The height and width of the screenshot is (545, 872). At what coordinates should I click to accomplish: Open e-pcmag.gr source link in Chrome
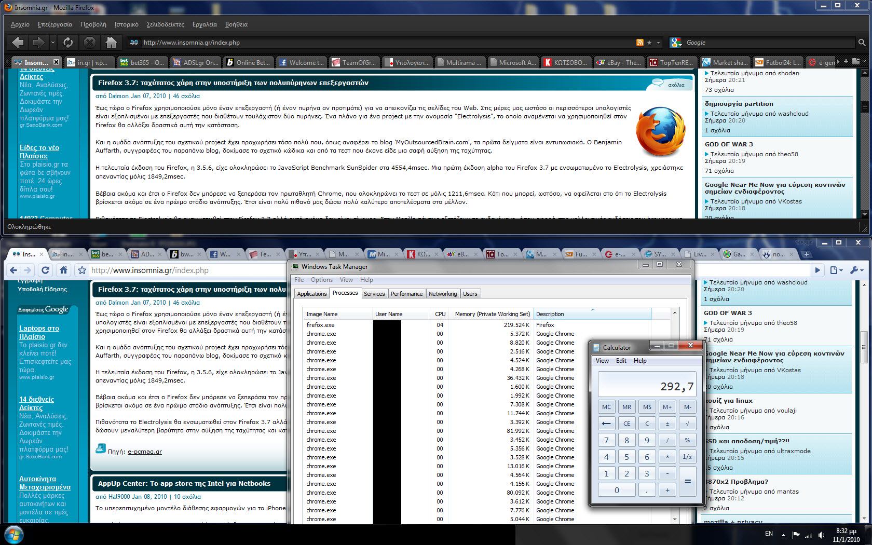145,452
